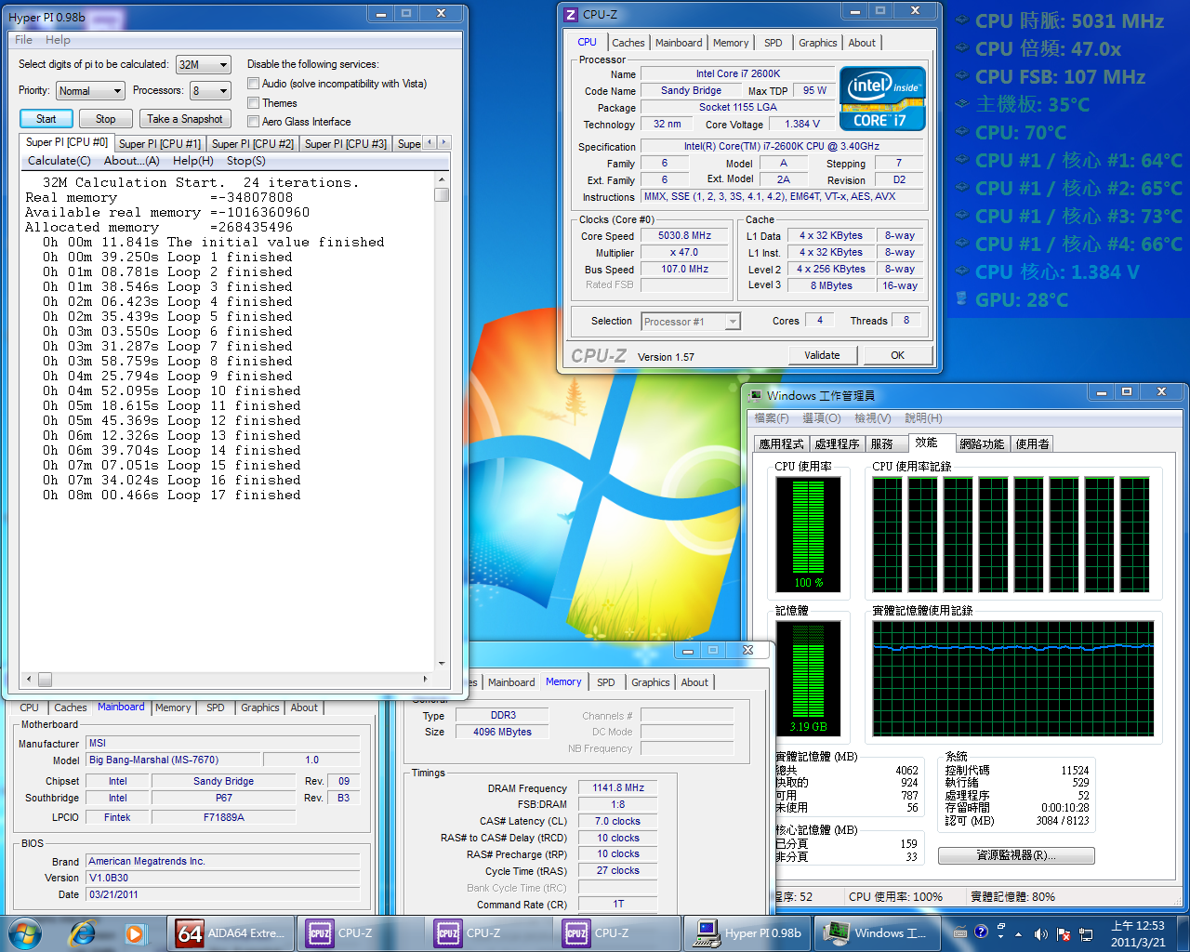Open 說明(H) menu in Task Manager
This screenshot has height=952, width=1190.
click(x=923, y=418)
